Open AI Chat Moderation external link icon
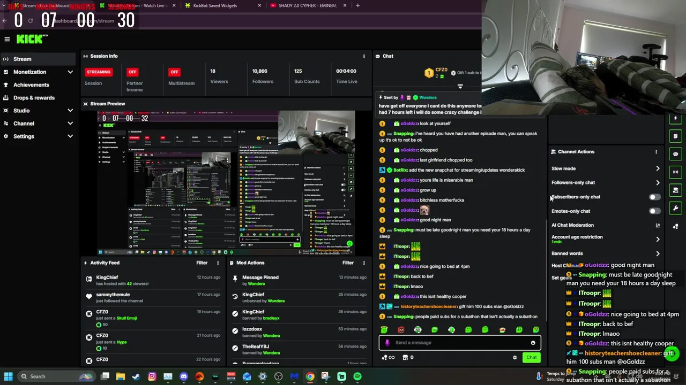The width and height of the screenshot is (686, 385). pos(658,225)
